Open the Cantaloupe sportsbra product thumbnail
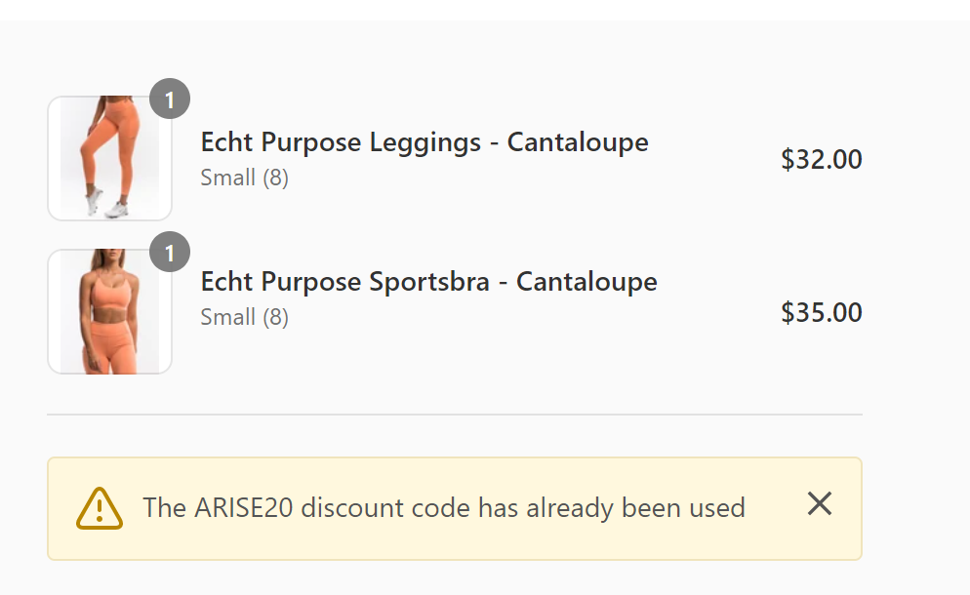Image resolution: width=970 pixels, height=595 pixels. pos(109,312)
